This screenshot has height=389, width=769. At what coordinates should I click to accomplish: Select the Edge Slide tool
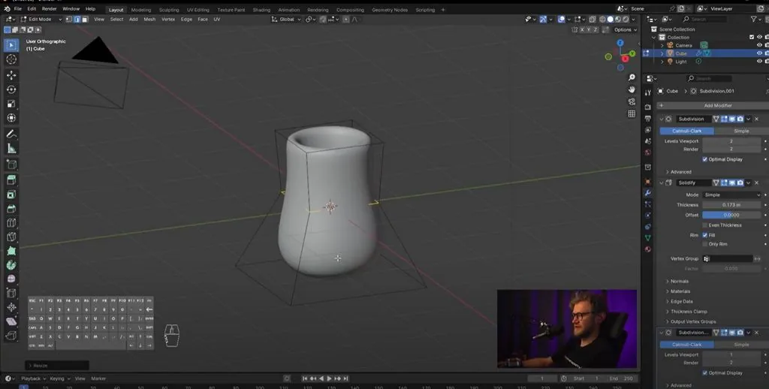[11, 293]
